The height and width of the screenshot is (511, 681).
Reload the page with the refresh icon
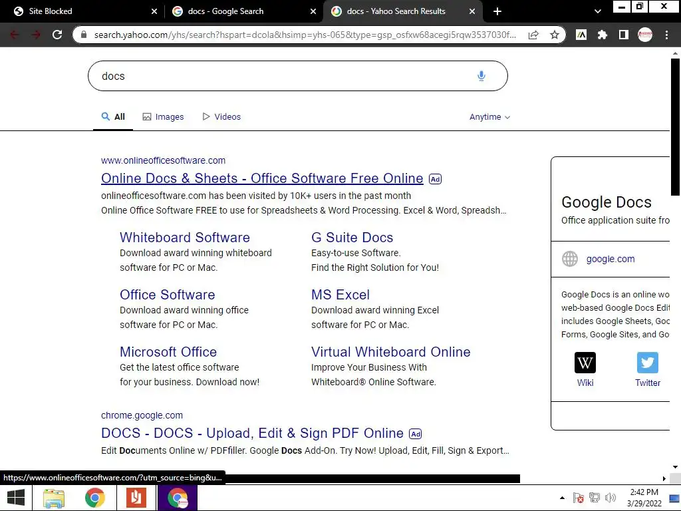57,35
